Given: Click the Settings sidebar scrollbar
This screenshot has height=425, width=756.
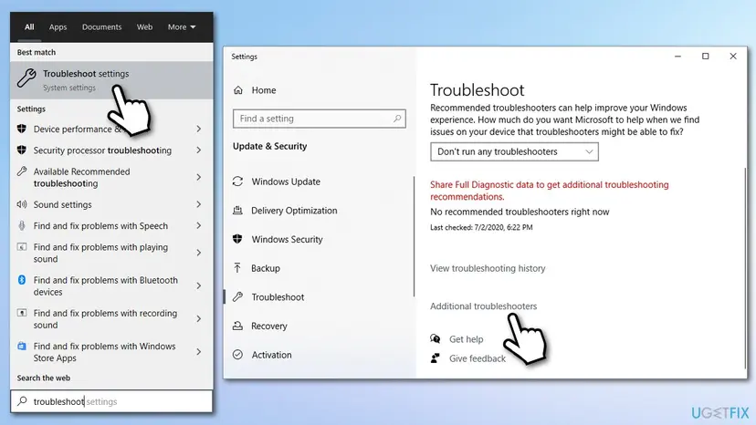Looking at the screenshot, I should (x=415, y=236).
